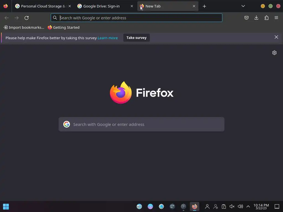Click the Firefox logo on the new tab page
This screenshot has height=212, width=283.
[x=141, y=92]
